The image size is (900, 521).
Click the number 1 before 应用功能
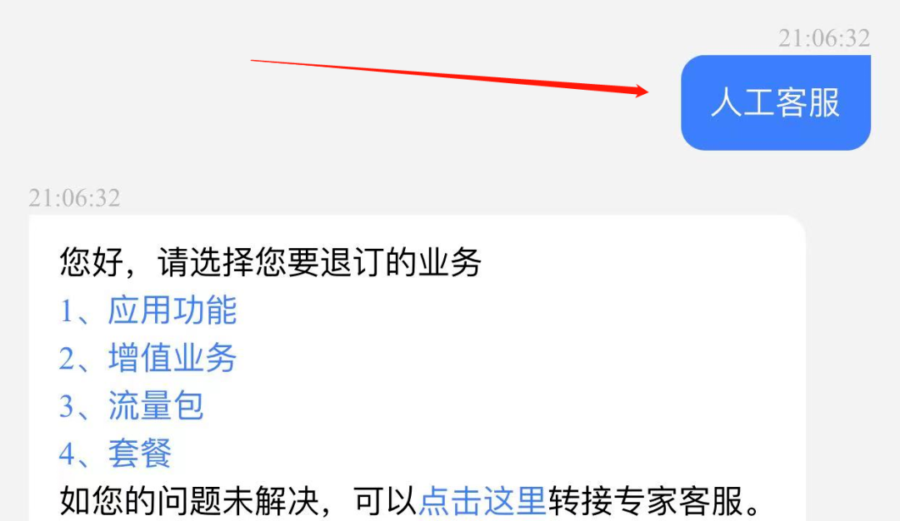click(x=66, y=312)
